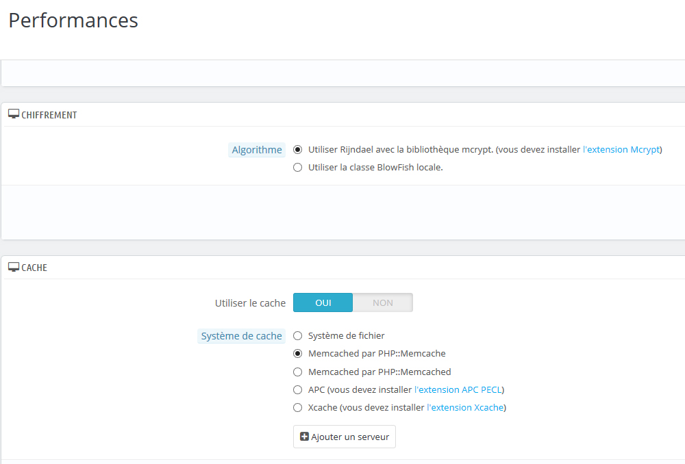Choose Système de fichier cache option
Viewport: 685px width, 464px height.
coord(297,336)
